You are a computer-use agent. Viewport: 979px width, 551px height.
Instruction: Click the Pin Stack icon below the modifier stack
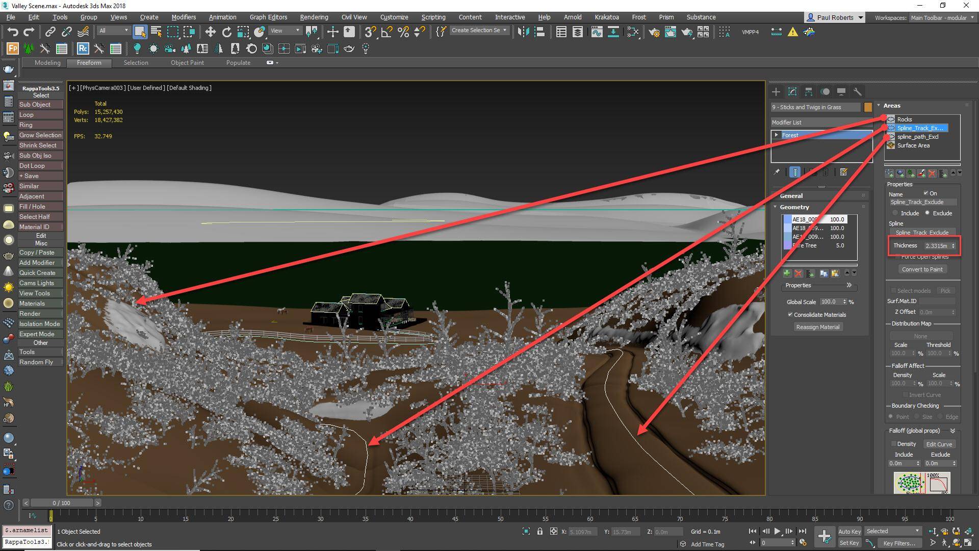tap(777, 172)
